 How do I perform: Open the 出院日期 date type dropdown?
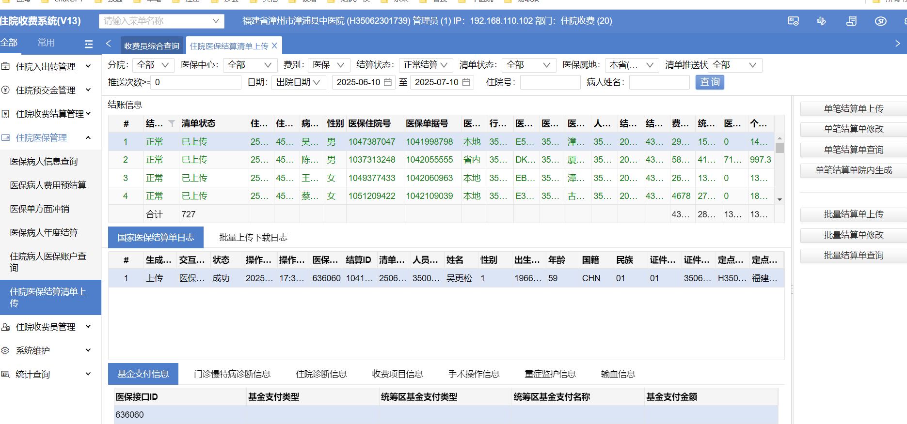[299, 82]
